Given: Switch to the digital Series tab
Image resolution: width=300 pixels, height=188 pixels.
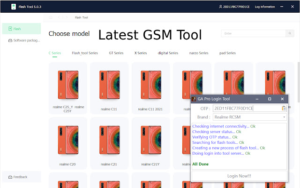Looking at the screenshot, I should point(168,53).
